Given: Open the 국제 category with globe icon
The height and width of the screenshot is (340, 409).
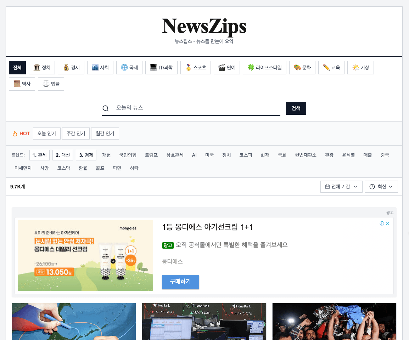Looking at the screenshot, I should (x=129, y=68).
